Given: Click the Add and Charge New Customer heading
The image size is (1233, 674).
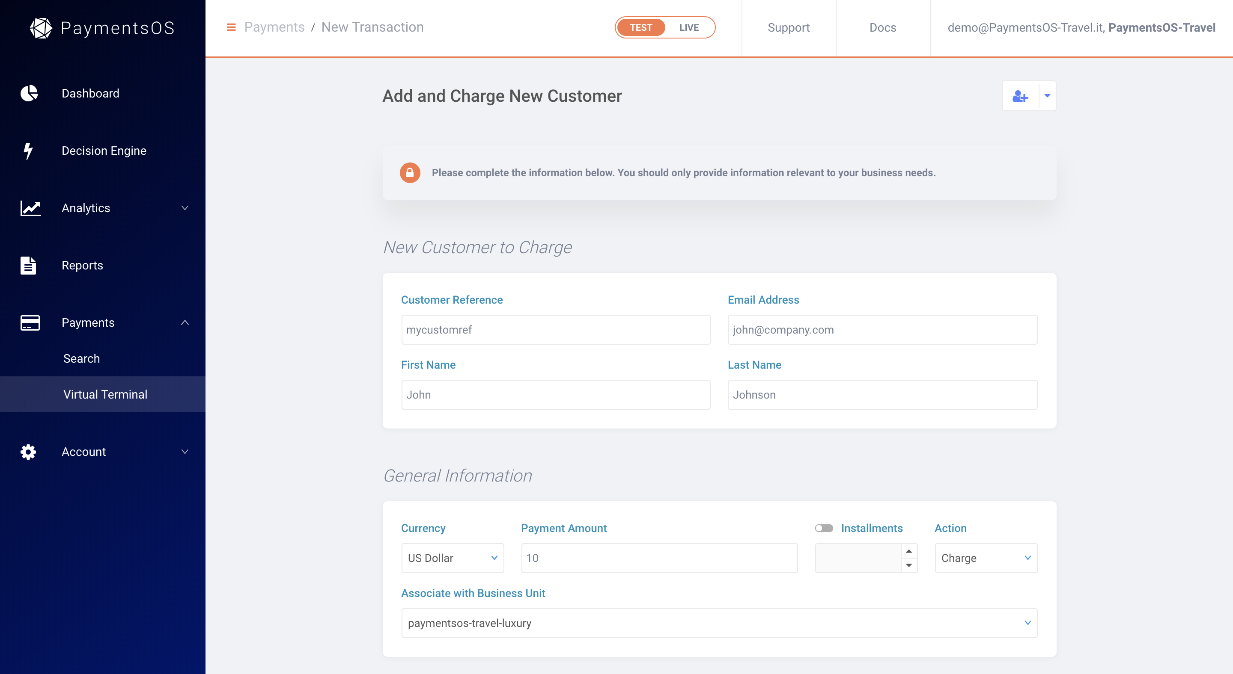Looking at the screenshot, I should click(502, 96).
